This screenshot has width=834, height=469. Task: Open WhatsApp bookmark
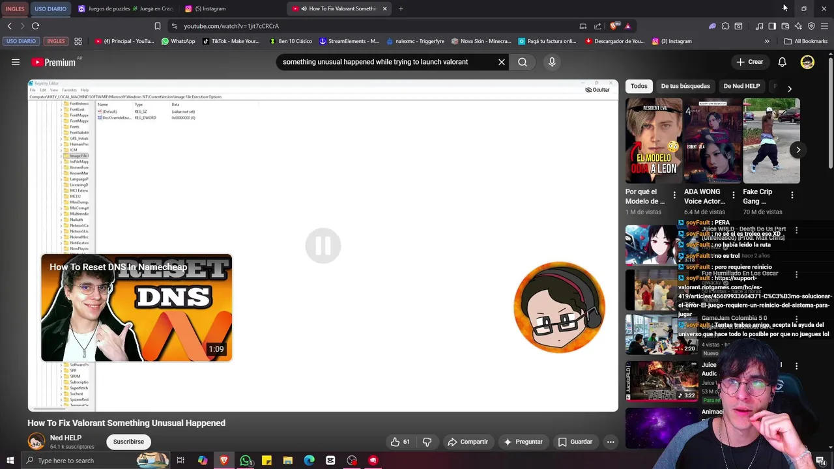click(x=178, y=41)
